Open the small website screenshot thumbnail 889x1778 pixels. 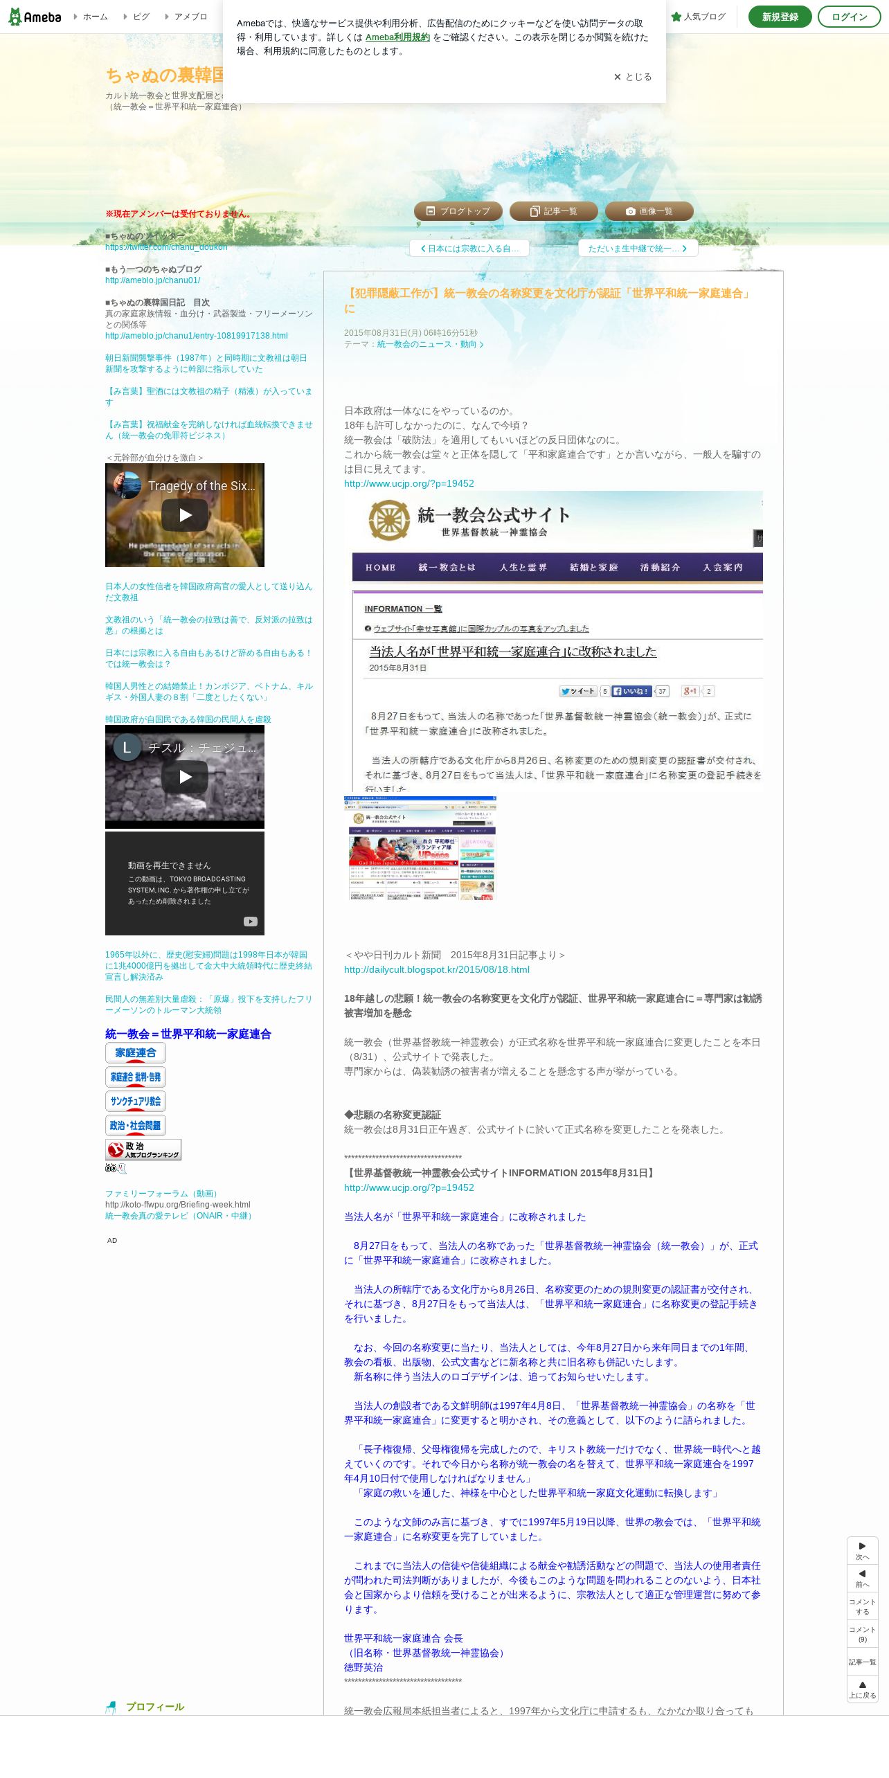coord(420,848)
